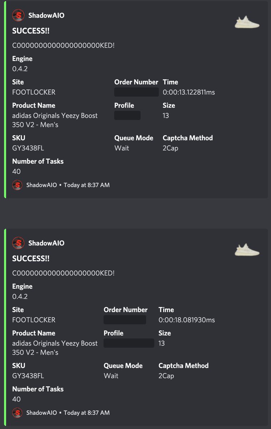Screen dimensions: 271x429
Task: Click the footer ShadowAIO logo in first embed
Action: [17, 185]
